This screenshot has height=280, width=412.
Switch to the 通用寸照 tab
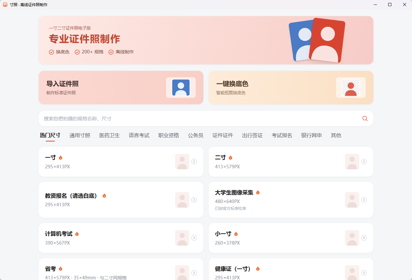80,135
